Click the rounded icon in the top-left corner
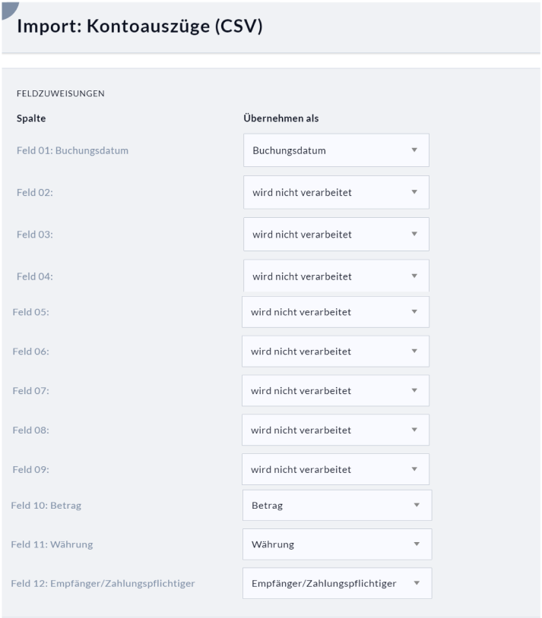 pyautogui.click(x=9, y=6)
